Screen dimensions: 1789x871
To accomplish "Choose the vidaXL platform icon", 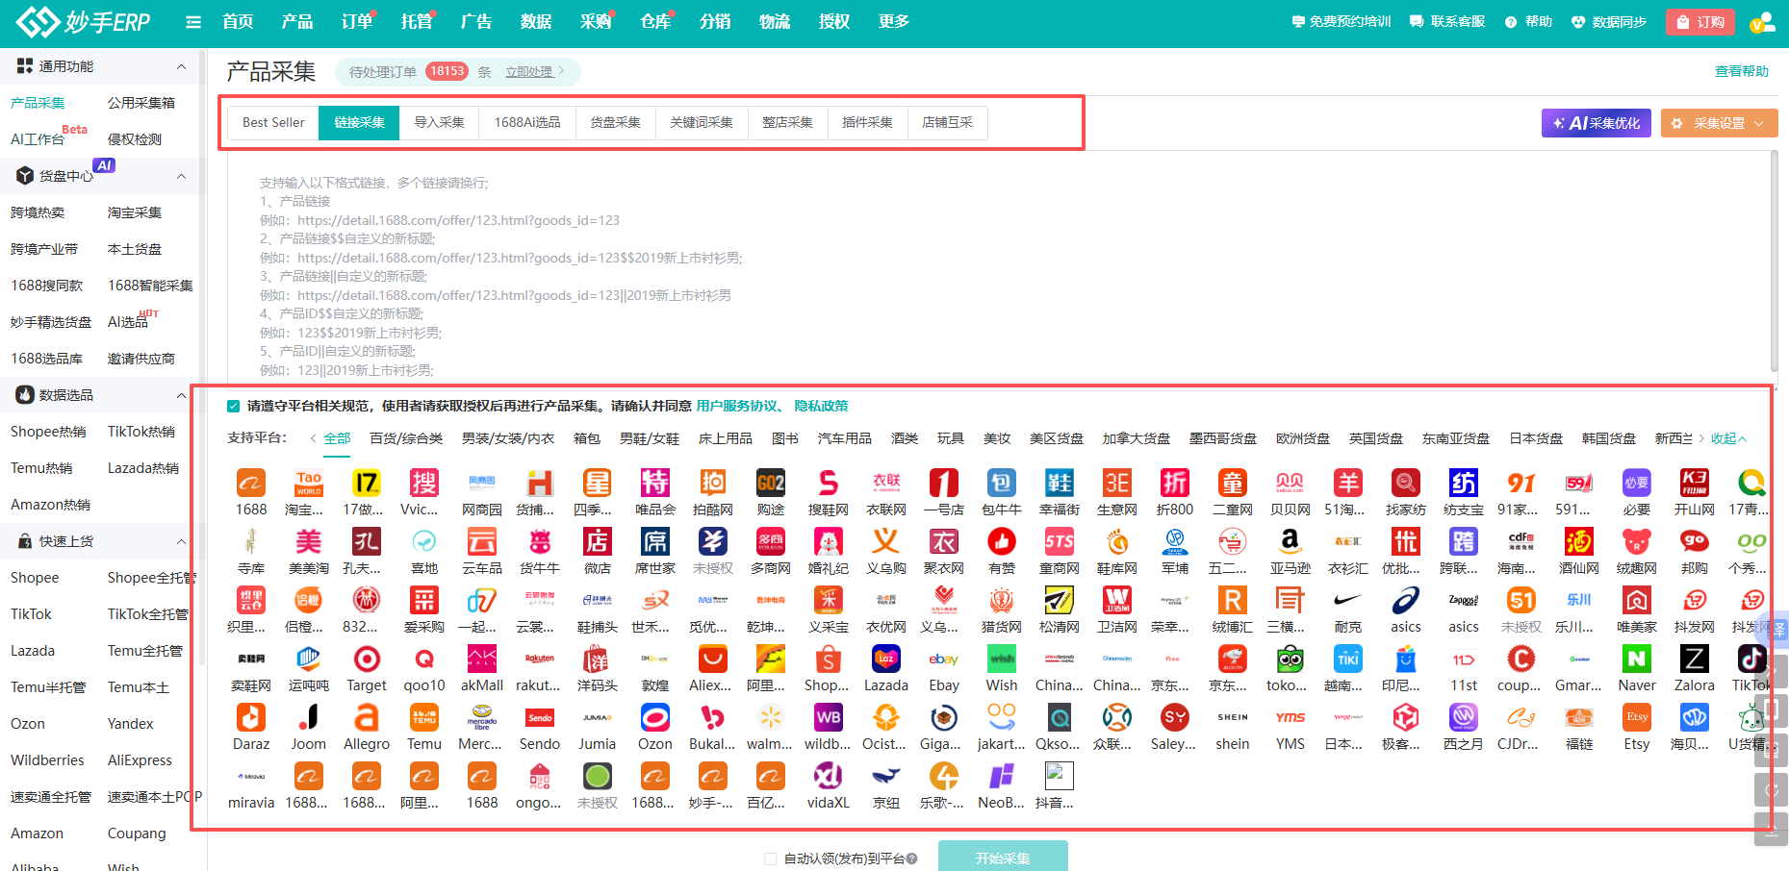I will coord(829,776).
